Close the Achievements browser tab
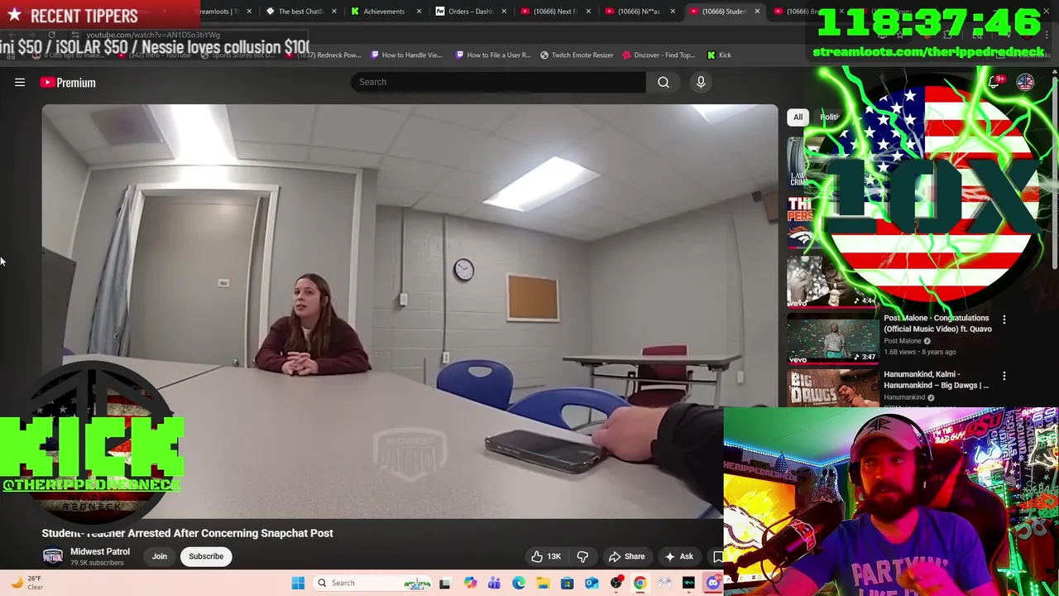The height and width of the screenshot is (596, 1059). (419, 12)
